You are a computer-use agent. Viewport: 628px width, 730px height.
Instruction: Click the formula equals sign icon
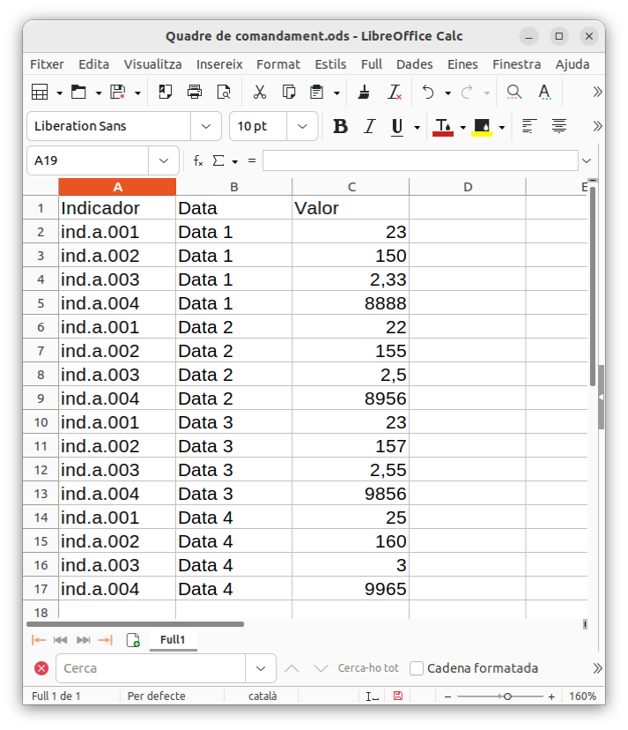pyautogui.click(x=252, y=160)
